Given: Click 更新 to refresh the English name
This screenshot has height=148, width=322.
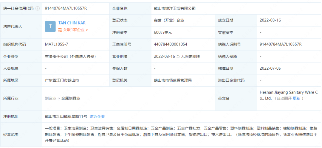Looking at the screenshot, I should click(x=296, y=98).
